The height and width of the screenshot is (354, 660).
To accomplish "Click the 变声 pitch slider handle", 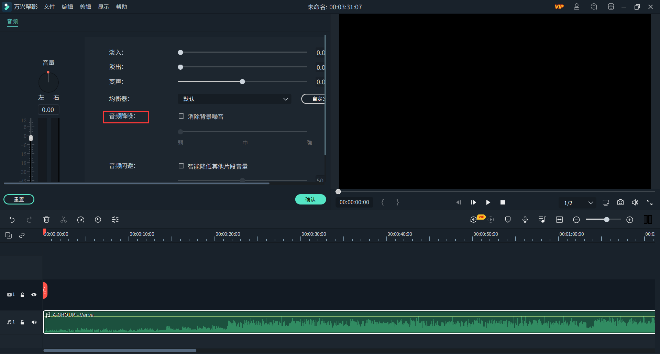I will (242, 82).
